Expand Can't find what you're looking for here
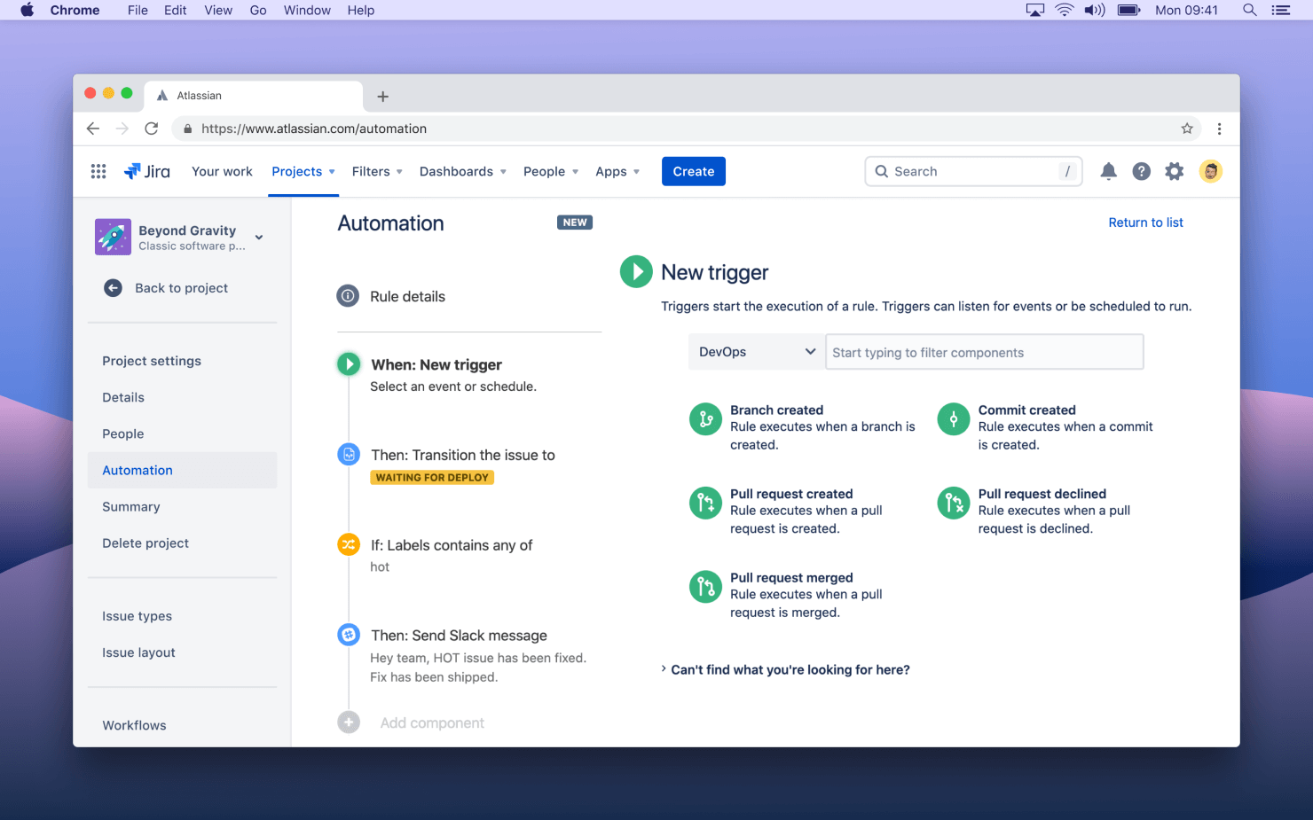 pyautogui.click(x=789, y=669)
